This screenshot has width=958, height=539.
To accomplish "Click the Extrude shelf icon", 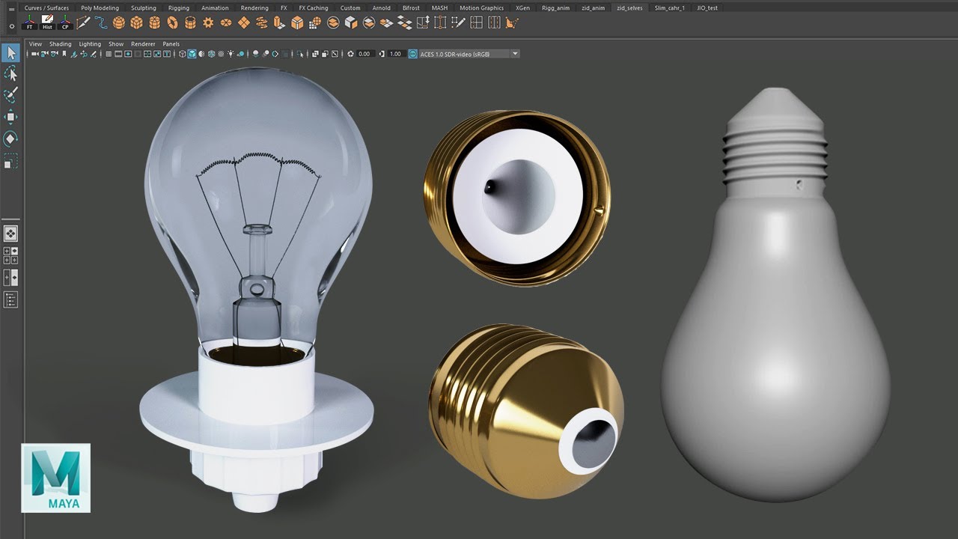I will pyautogui.click(x=279, y=22).
